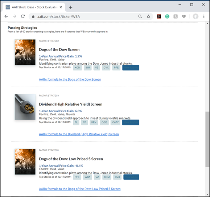This screenshot has height=197, width=210.
Task: Click the scrollbar down arrow
Action: (207, 194)
